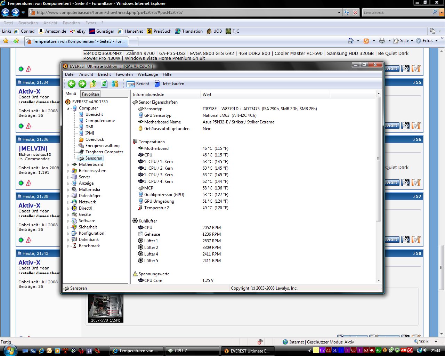Click the Internet Explorer address bar
445x356 pixels.
(x=186, y=13)
